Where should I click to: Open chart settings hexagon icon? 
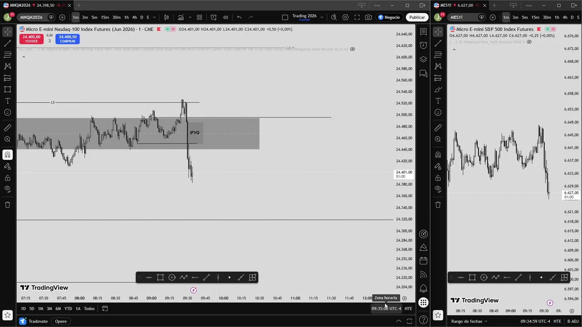346,17
